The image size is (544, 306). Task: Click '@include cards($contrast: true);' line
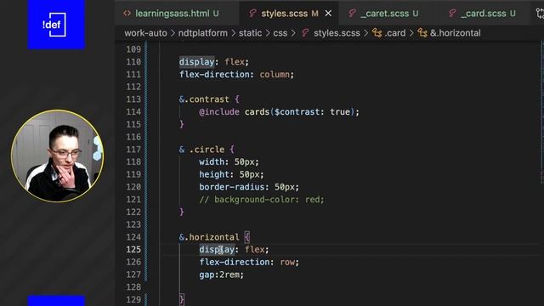coord(280,111)
